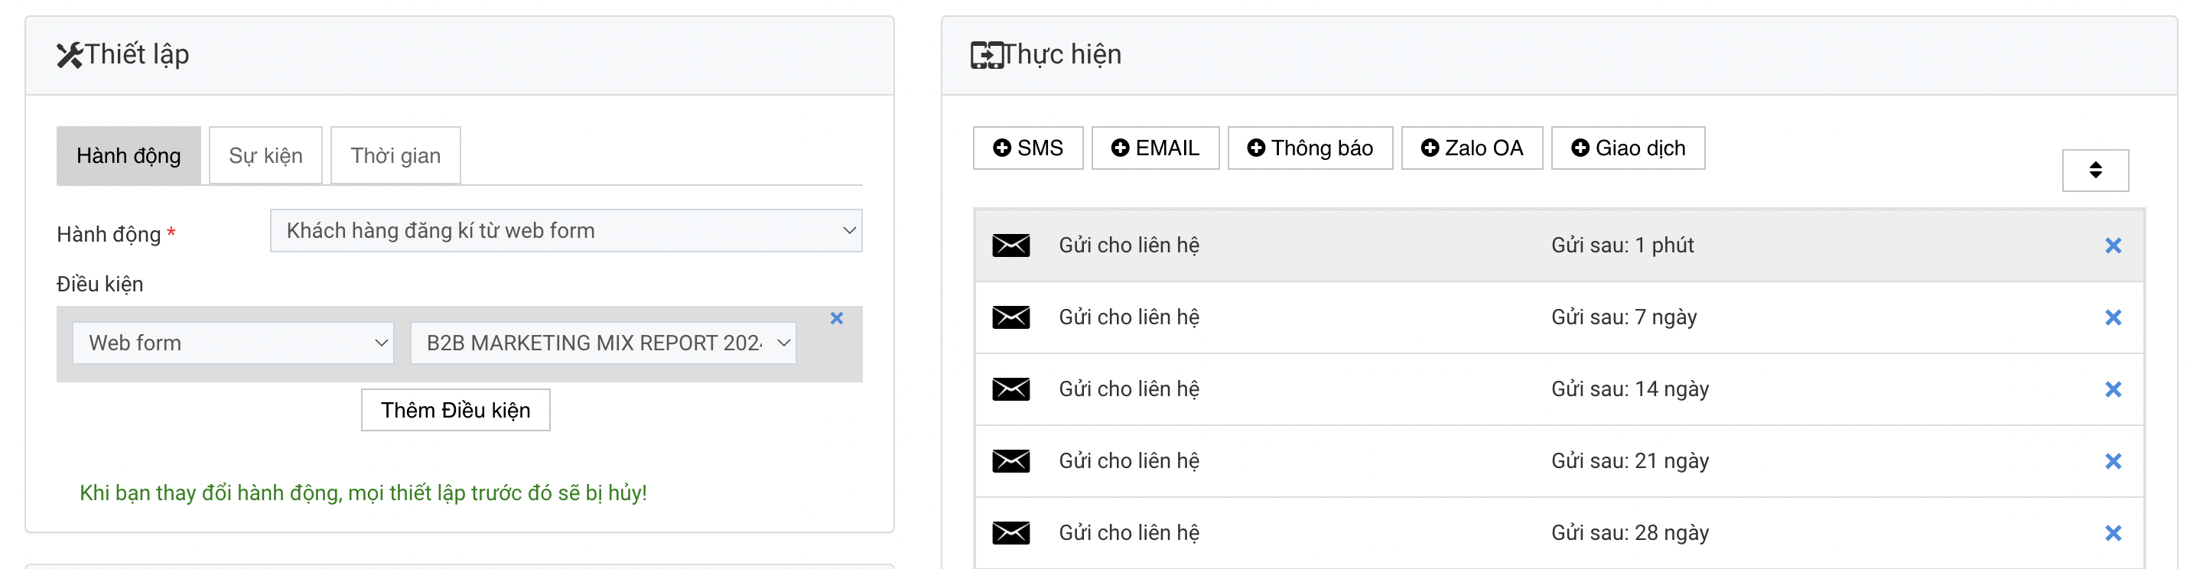Add a Zalo OA action
This screenshot has width=2203, height=569.
1471,148
